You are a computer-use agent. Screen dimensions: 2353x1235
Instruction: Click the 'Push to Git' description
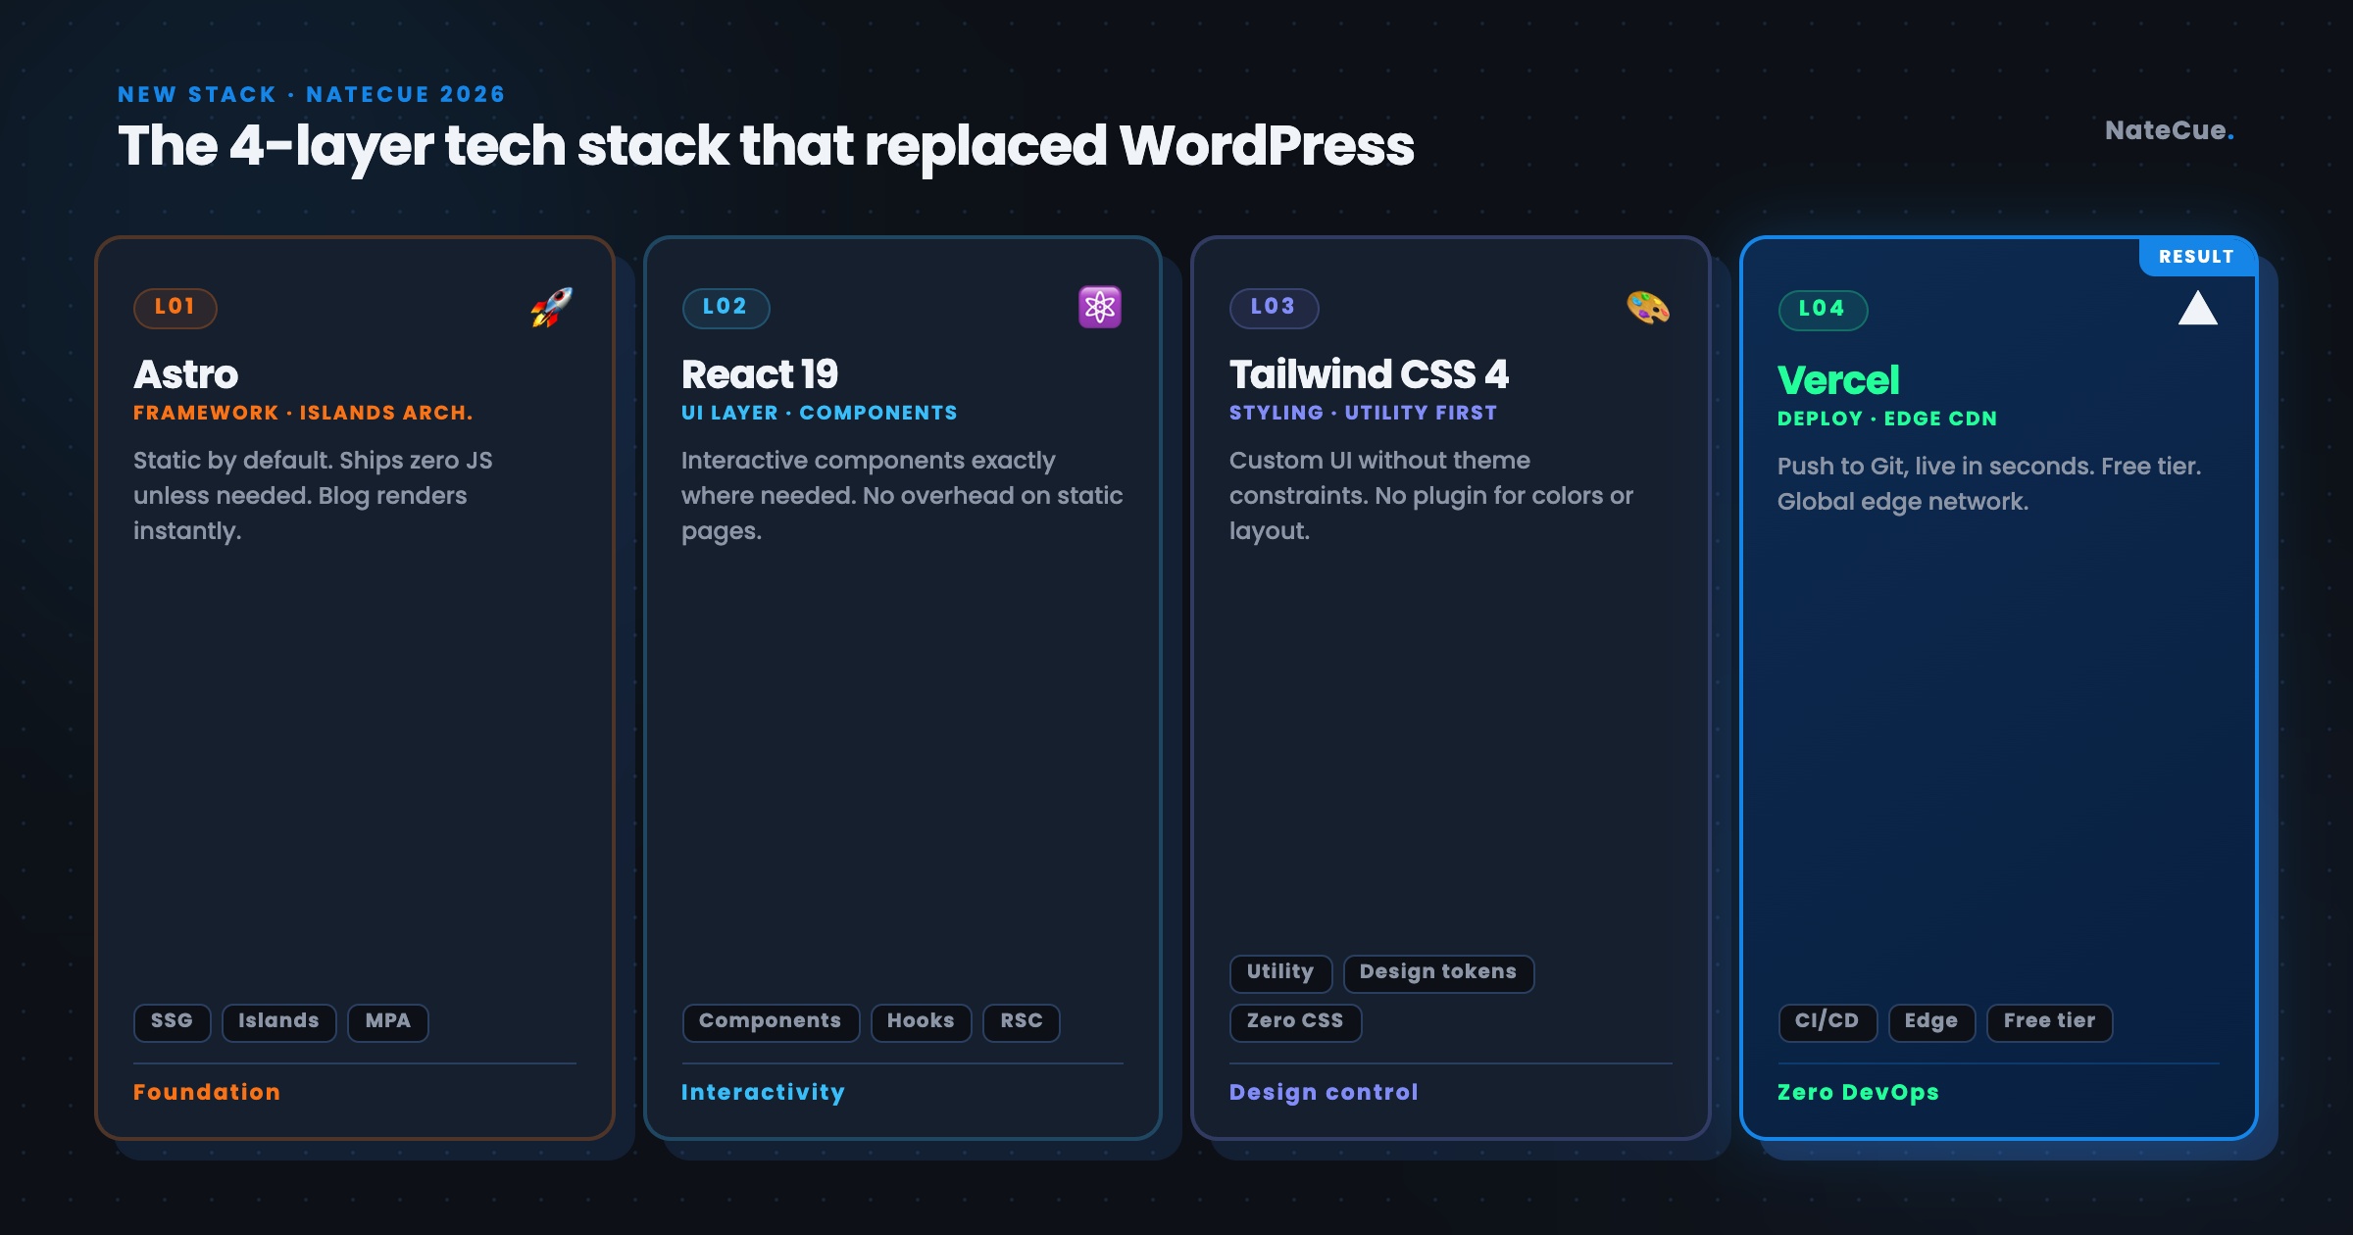click(x=1989, y=484)
